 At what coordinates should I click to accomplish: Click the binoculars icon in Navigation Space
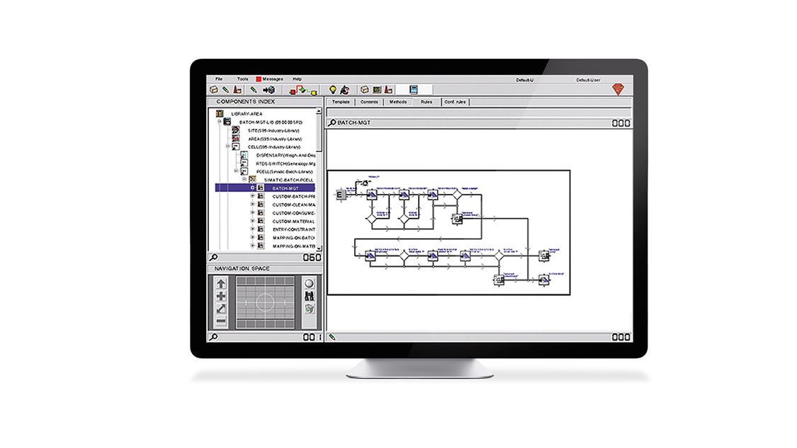[x=309, y=296]
